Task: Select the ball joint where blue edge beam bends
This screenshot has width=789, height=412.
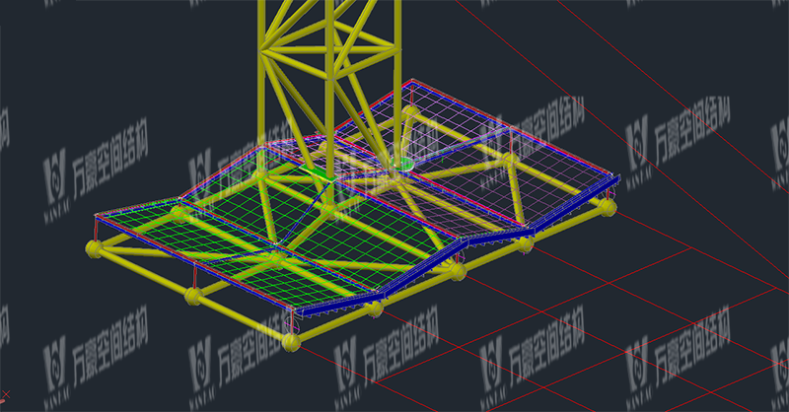Action: click(x=457, y=270)
